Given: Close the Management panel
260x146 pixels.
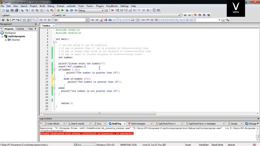Looking at the screenshot, I should click(36, 24).
